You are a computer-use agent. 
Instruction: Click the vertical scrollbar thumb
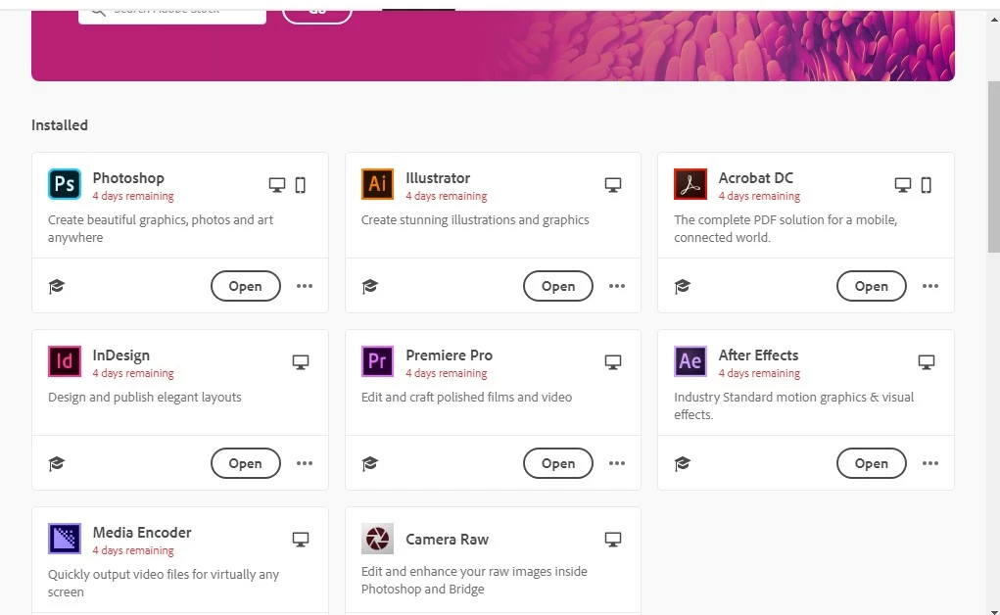tap(993, 166)
